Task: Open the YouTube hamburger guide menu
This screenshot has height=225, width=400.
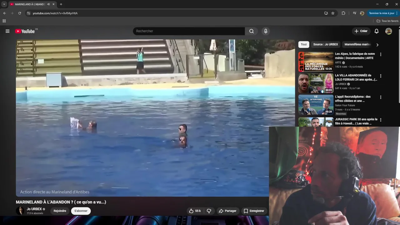Action: pos(7,31)
